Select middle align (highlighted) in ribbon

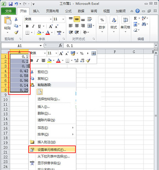coord(77,19)
